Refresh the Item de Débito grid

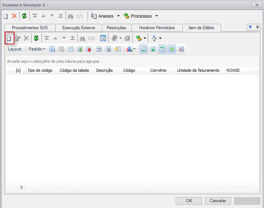point(36,38)
